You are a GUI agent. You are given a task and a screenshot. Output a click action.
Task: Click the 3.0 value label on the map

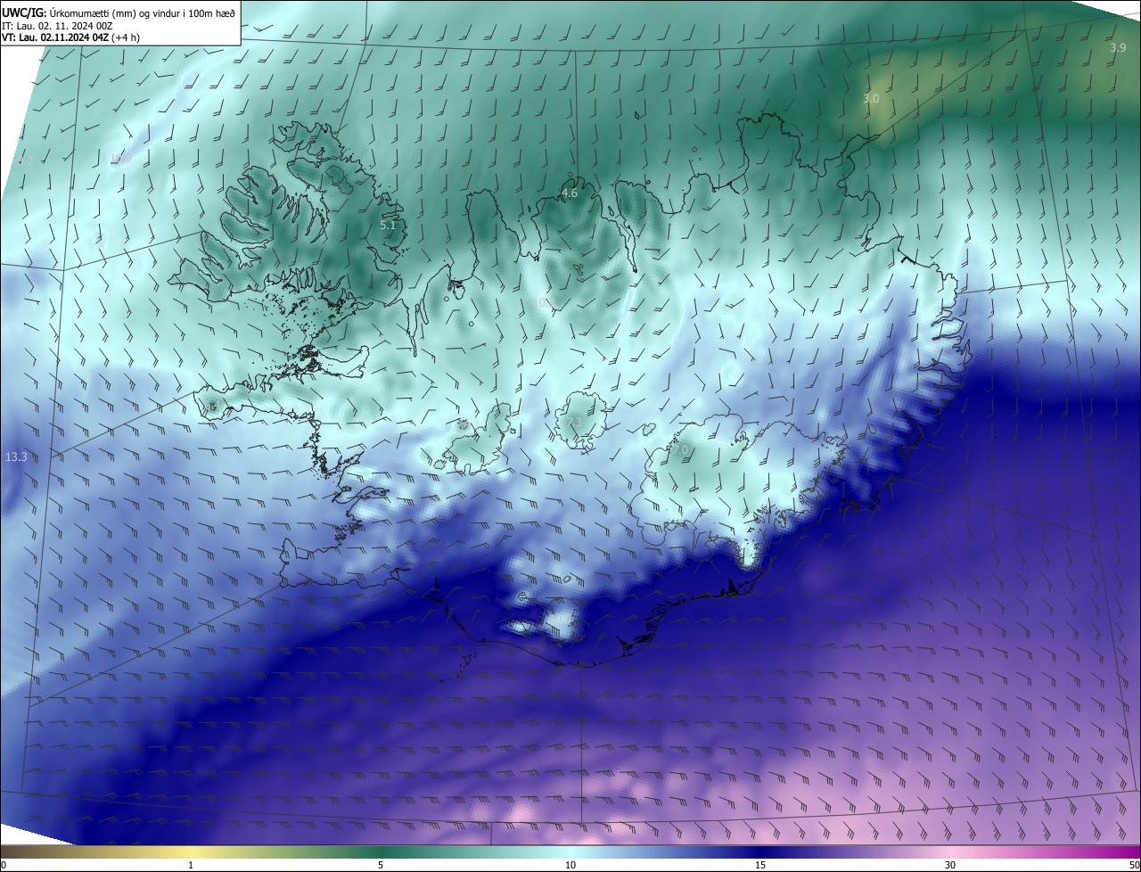click(x=871, y=99)
